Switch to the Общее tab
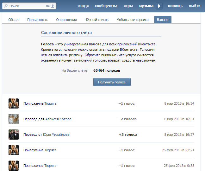The height and width of the screenshot is (171, 205). click(14, 20)
